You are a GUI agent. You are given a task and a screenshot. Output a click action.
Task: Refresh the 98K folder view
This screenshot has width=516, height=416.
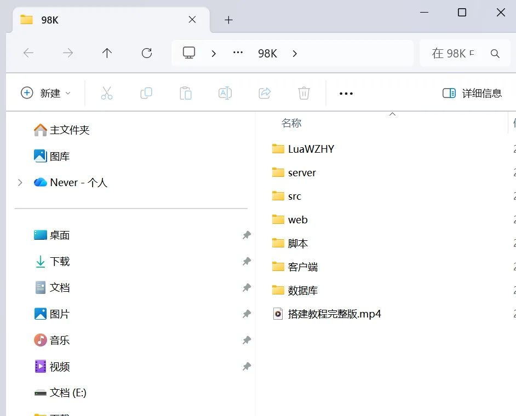point(147,53)
